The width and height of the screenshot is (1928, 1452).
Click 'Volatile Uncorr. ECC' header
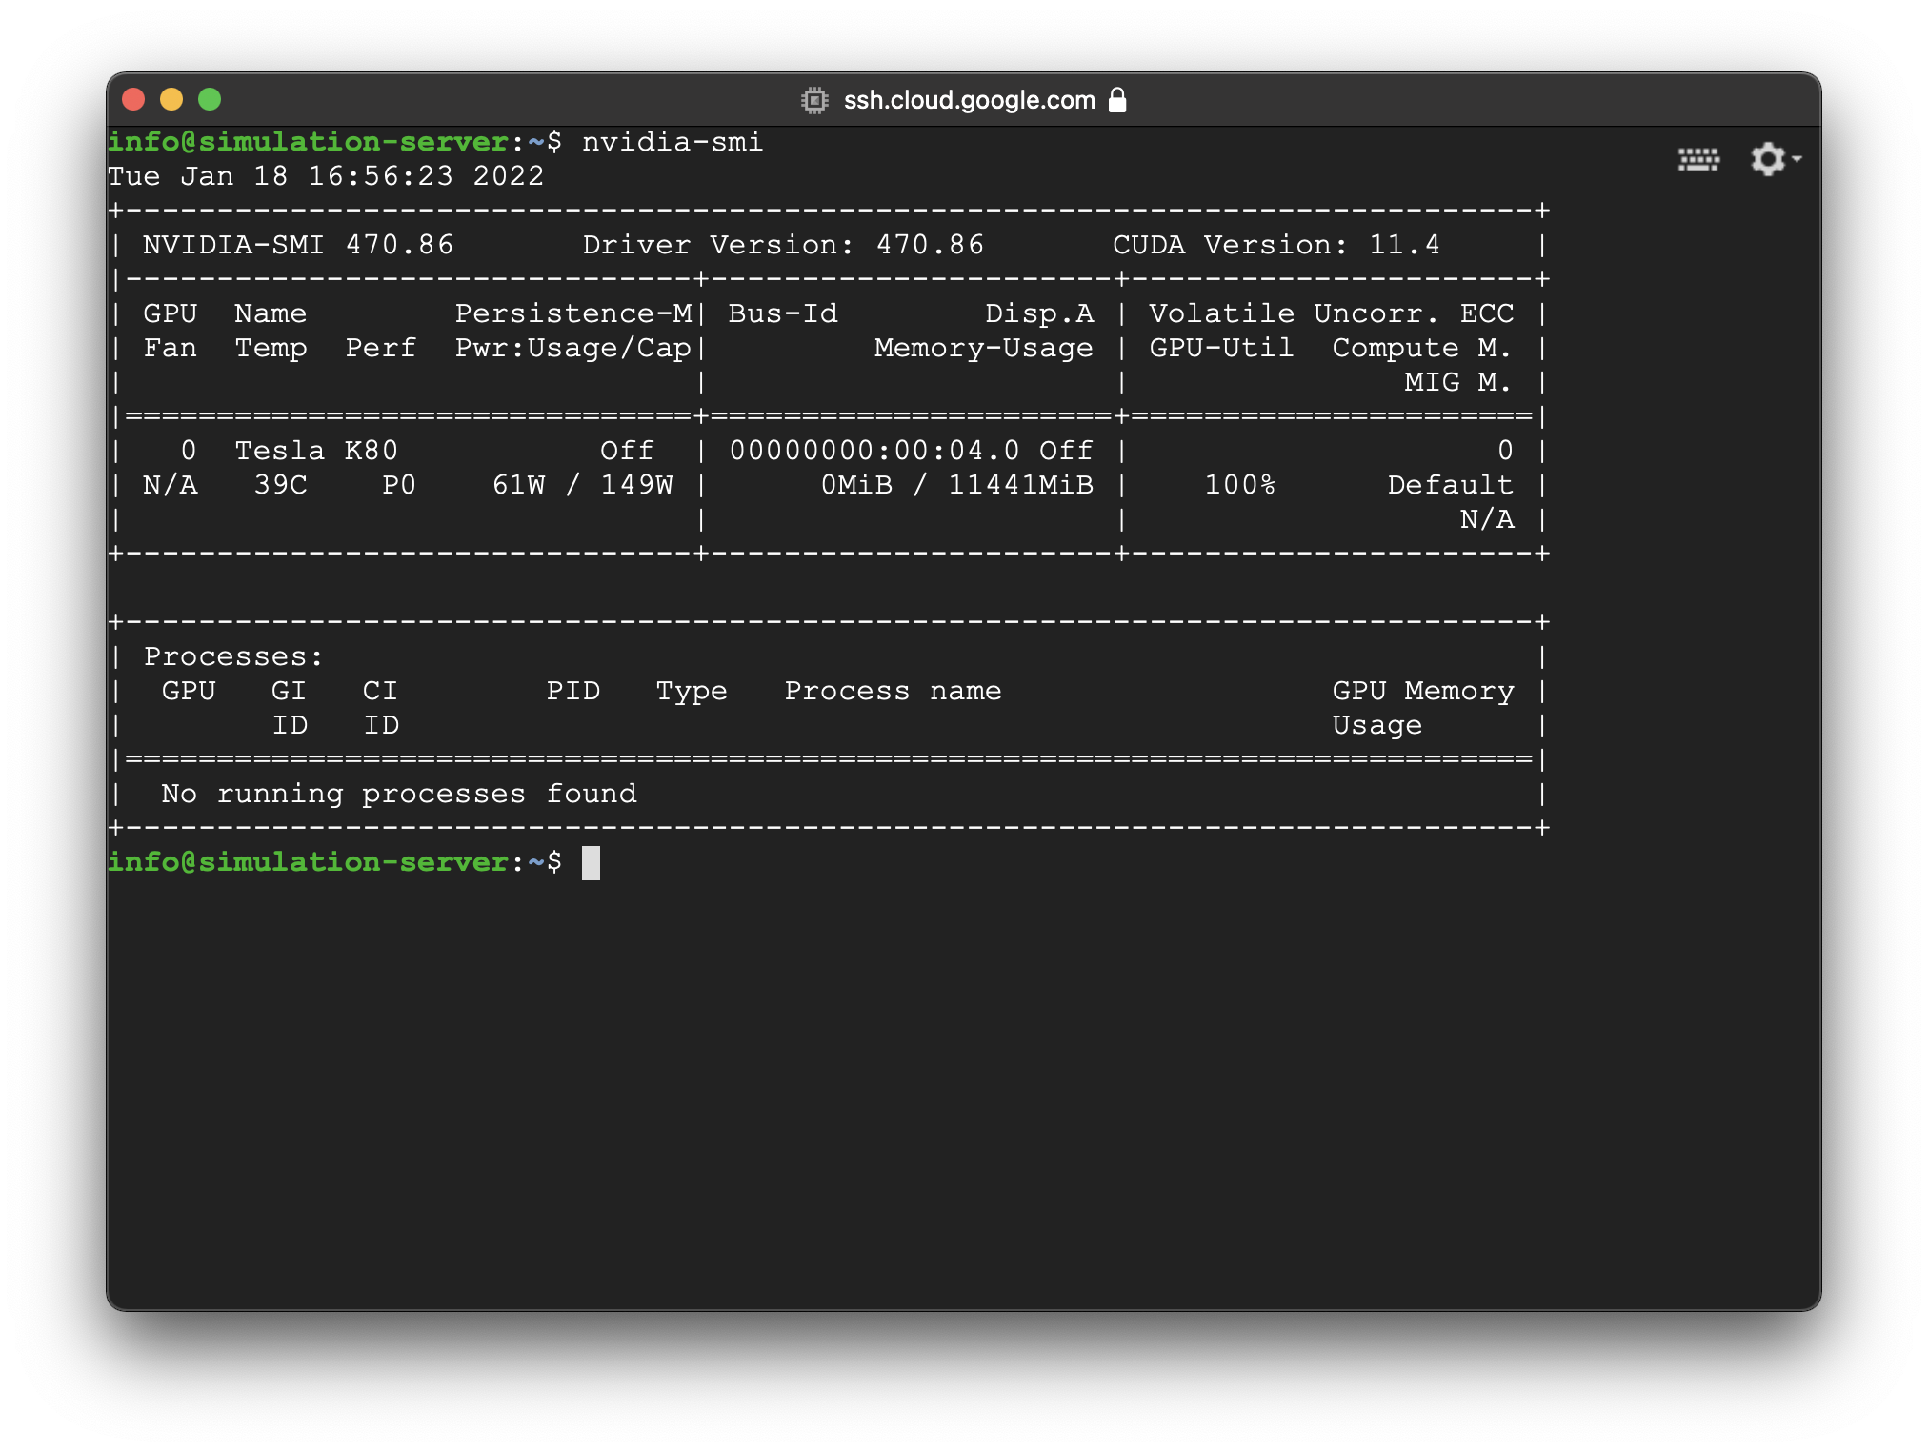pos(1332,313)
